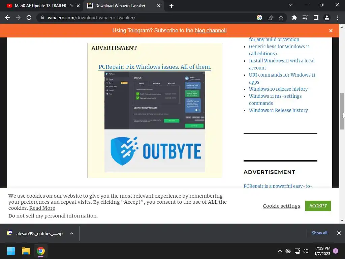Accept all cookies with ACCEPT button
345x259 pixels.
pyautogui.click(x=318, y=206)
